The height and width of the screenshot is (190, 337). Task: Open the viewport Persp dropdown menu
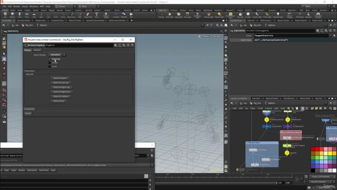[206, 36]
